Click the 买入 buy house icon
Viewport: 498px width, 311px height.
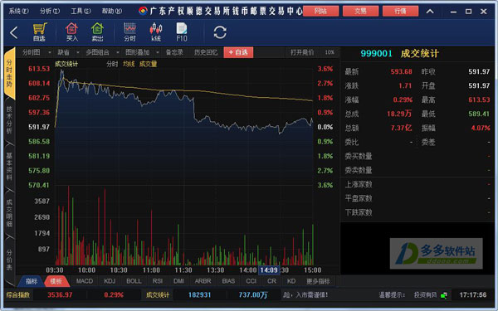coord(71,32)
